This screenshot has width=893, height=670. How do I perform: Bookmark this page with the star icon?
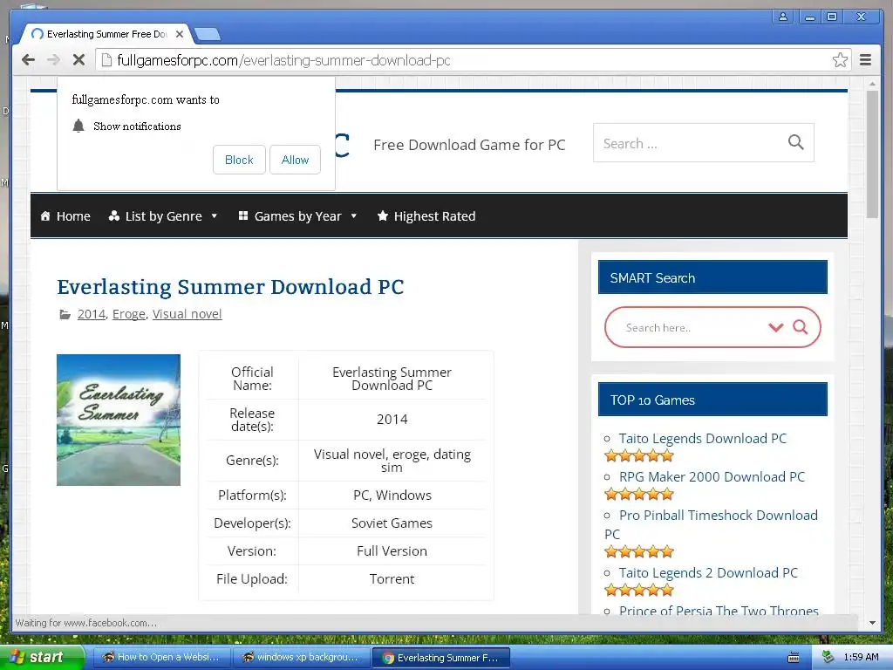click(840, 60)
